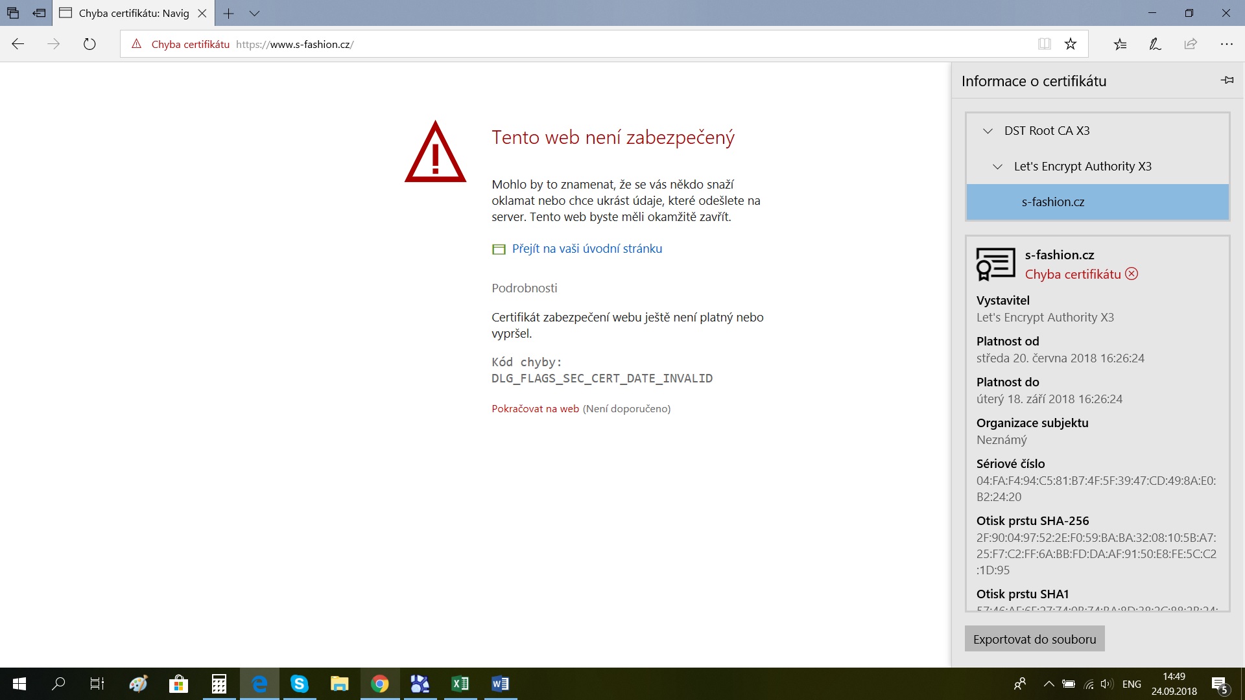Open Task View
The width and height of the screenshot is (1245, 700).
97,684
